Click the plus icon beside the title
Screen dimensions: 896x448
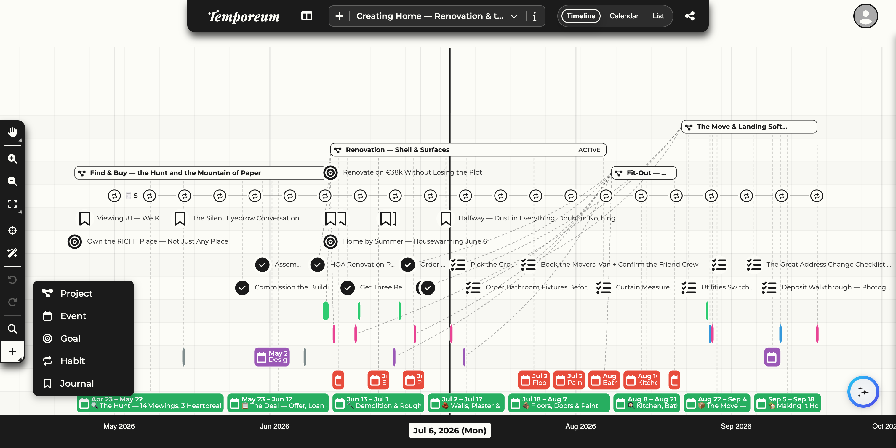pos(339,16)
